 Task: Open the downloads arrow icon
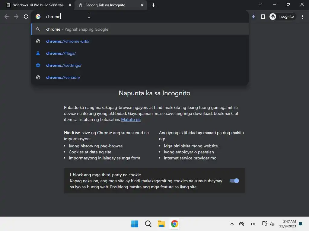[x=253, y=17]
